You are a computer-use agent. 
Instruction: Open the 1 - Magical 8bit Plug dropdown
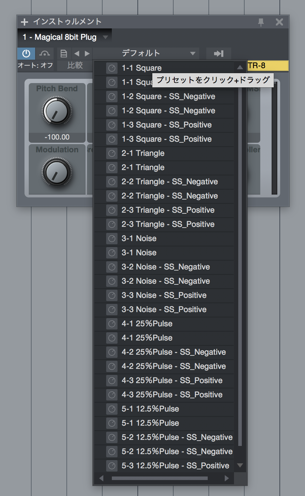tap(65, 37)
